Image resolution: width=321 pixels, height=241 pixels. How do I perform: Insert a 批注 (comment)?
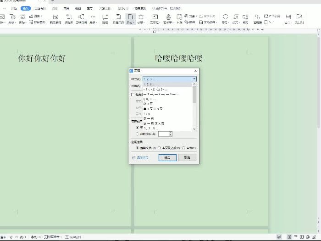[105, 19]
